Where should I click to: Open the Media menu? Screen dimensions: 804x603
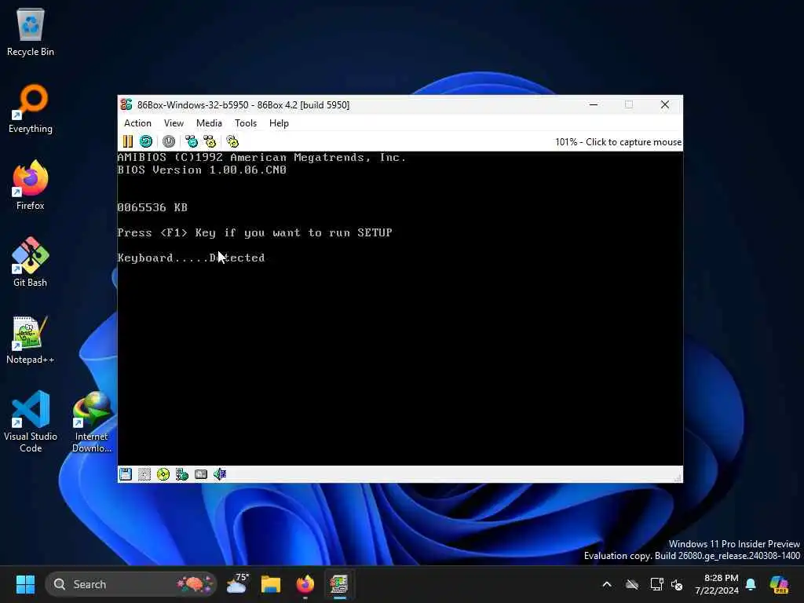[209, 123]
